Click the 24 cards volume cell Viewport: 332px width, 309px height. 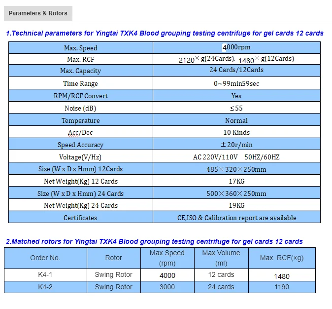click(221, 287)
